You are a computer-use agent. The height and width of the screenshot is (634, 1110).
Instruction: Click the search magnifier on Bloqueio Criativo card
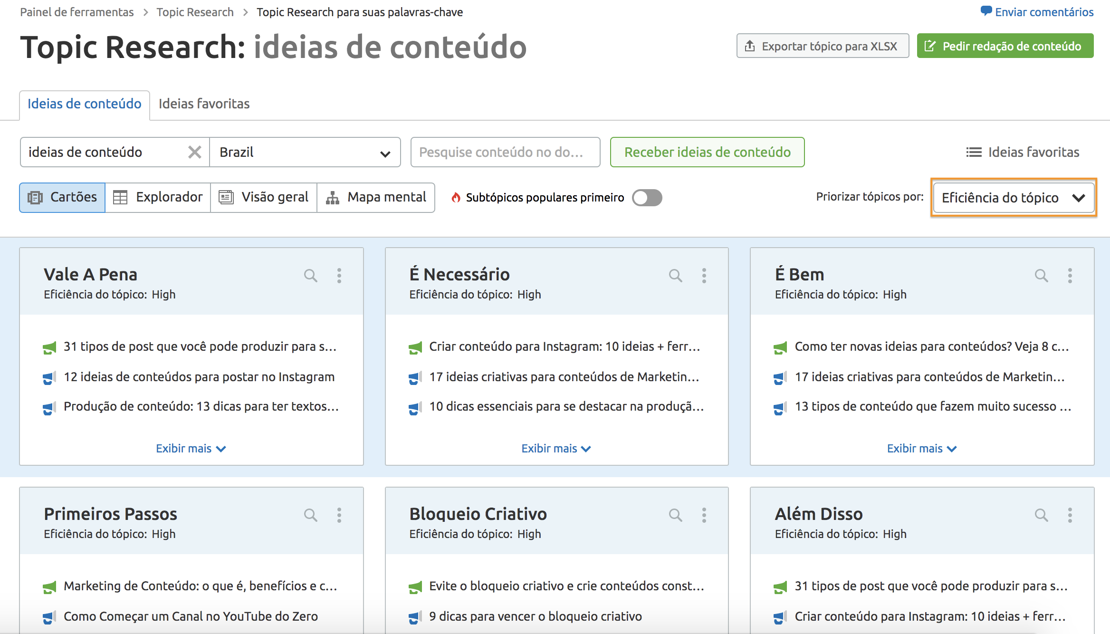tap(676, 515)
